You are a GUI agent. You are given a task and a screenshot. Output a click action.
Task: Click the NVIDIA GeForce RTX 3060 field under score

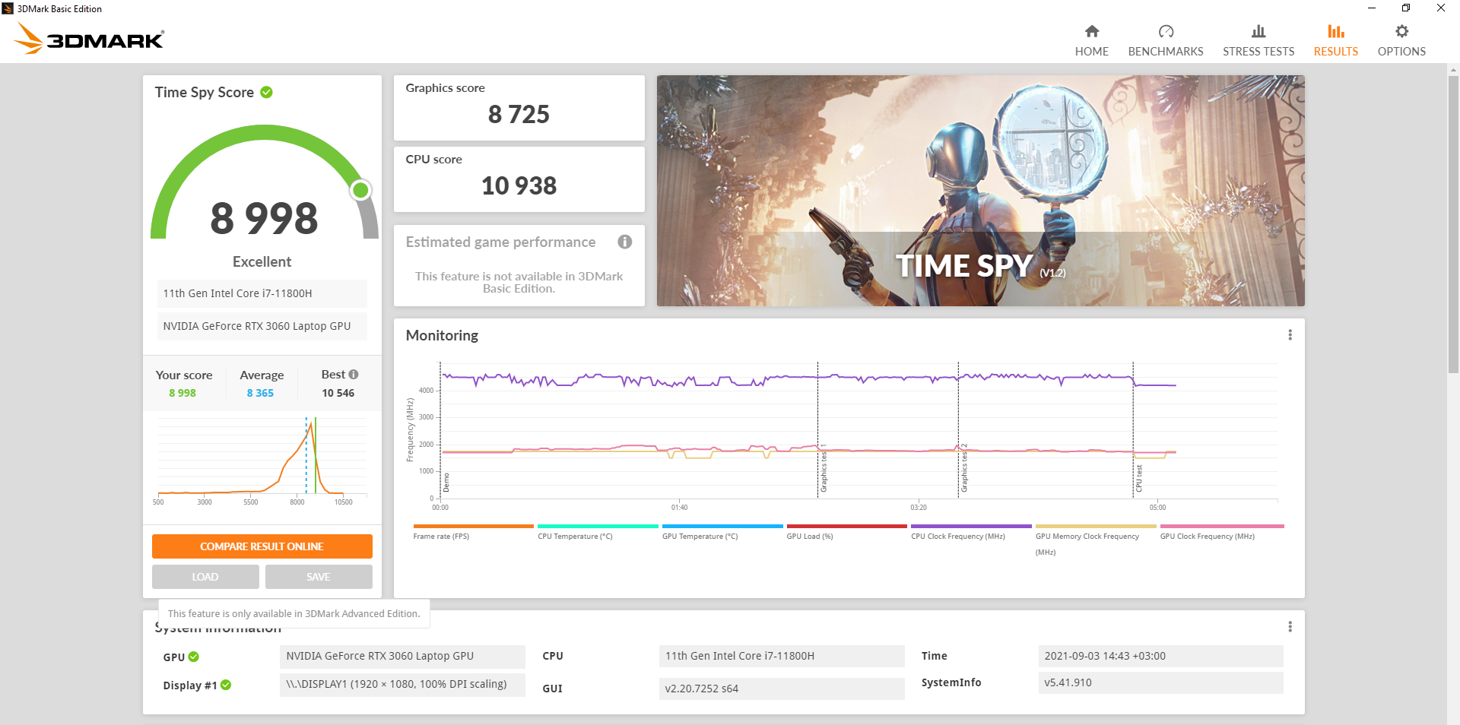[262, 326]
